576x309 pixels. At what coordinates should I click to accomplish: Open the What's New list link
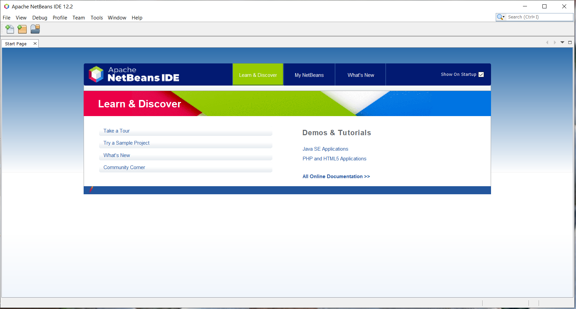tap(117, 155)
